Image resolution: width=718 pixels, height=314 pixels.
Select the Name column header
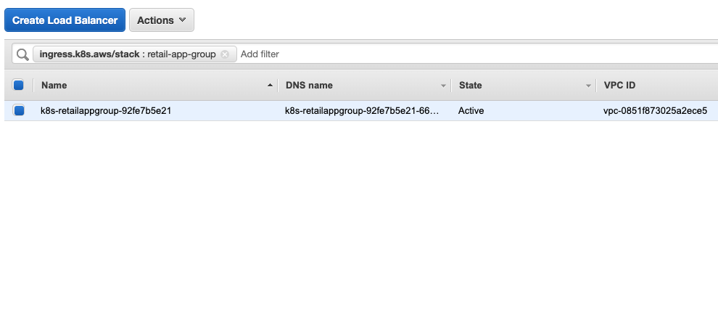point(54,85)
